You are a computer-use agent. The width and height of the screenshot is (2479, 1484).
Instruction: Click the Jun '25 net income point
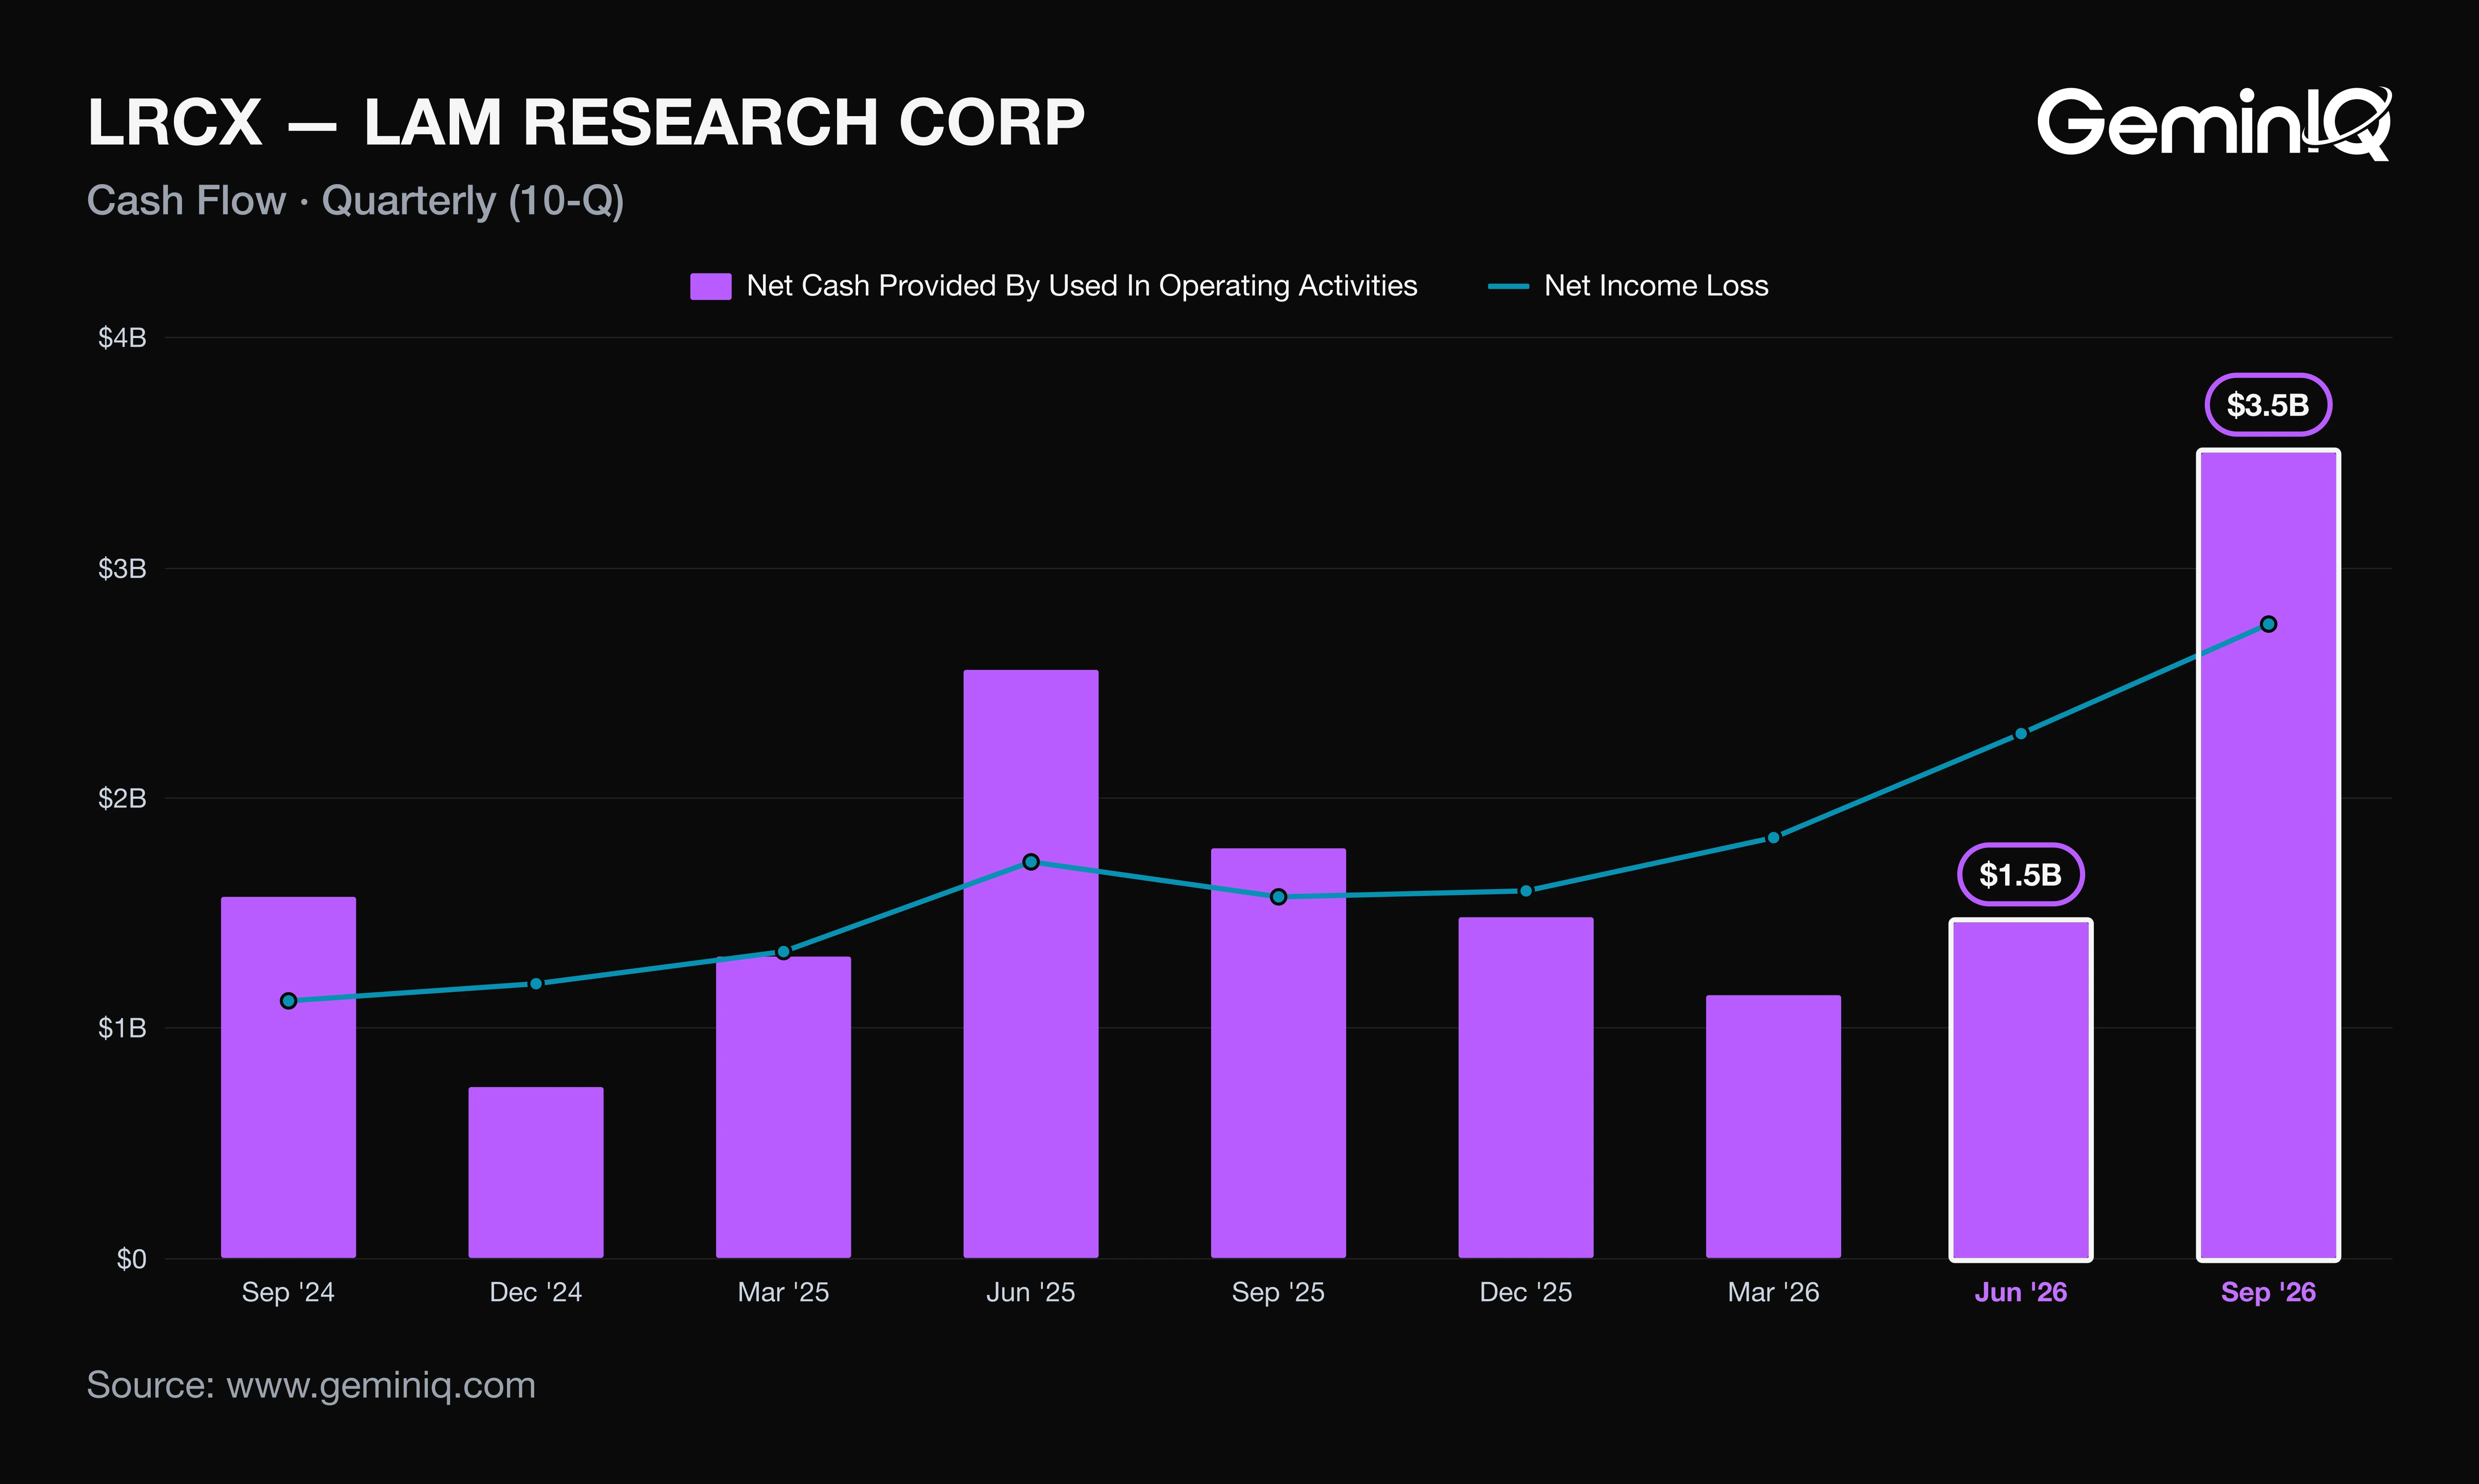point(1030,862)
